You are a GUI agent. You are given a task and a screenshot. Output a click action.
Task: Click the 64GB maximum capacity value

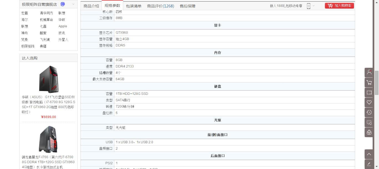(120, 79)
